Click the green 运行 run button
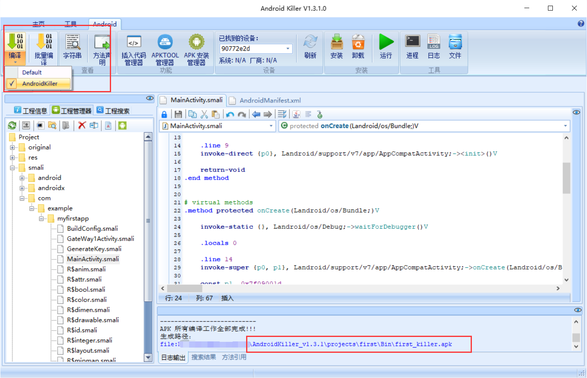 (x=386, y=47)
